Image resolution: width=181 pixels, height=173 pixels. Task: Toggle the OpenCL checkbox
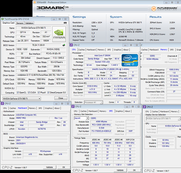[x=18, y=92]
